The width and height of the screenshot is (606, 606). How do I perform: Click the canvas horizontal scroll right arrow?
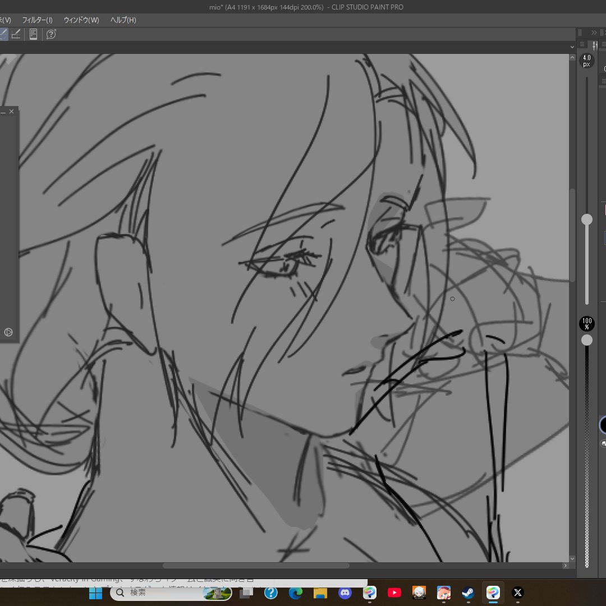(566, 566)
